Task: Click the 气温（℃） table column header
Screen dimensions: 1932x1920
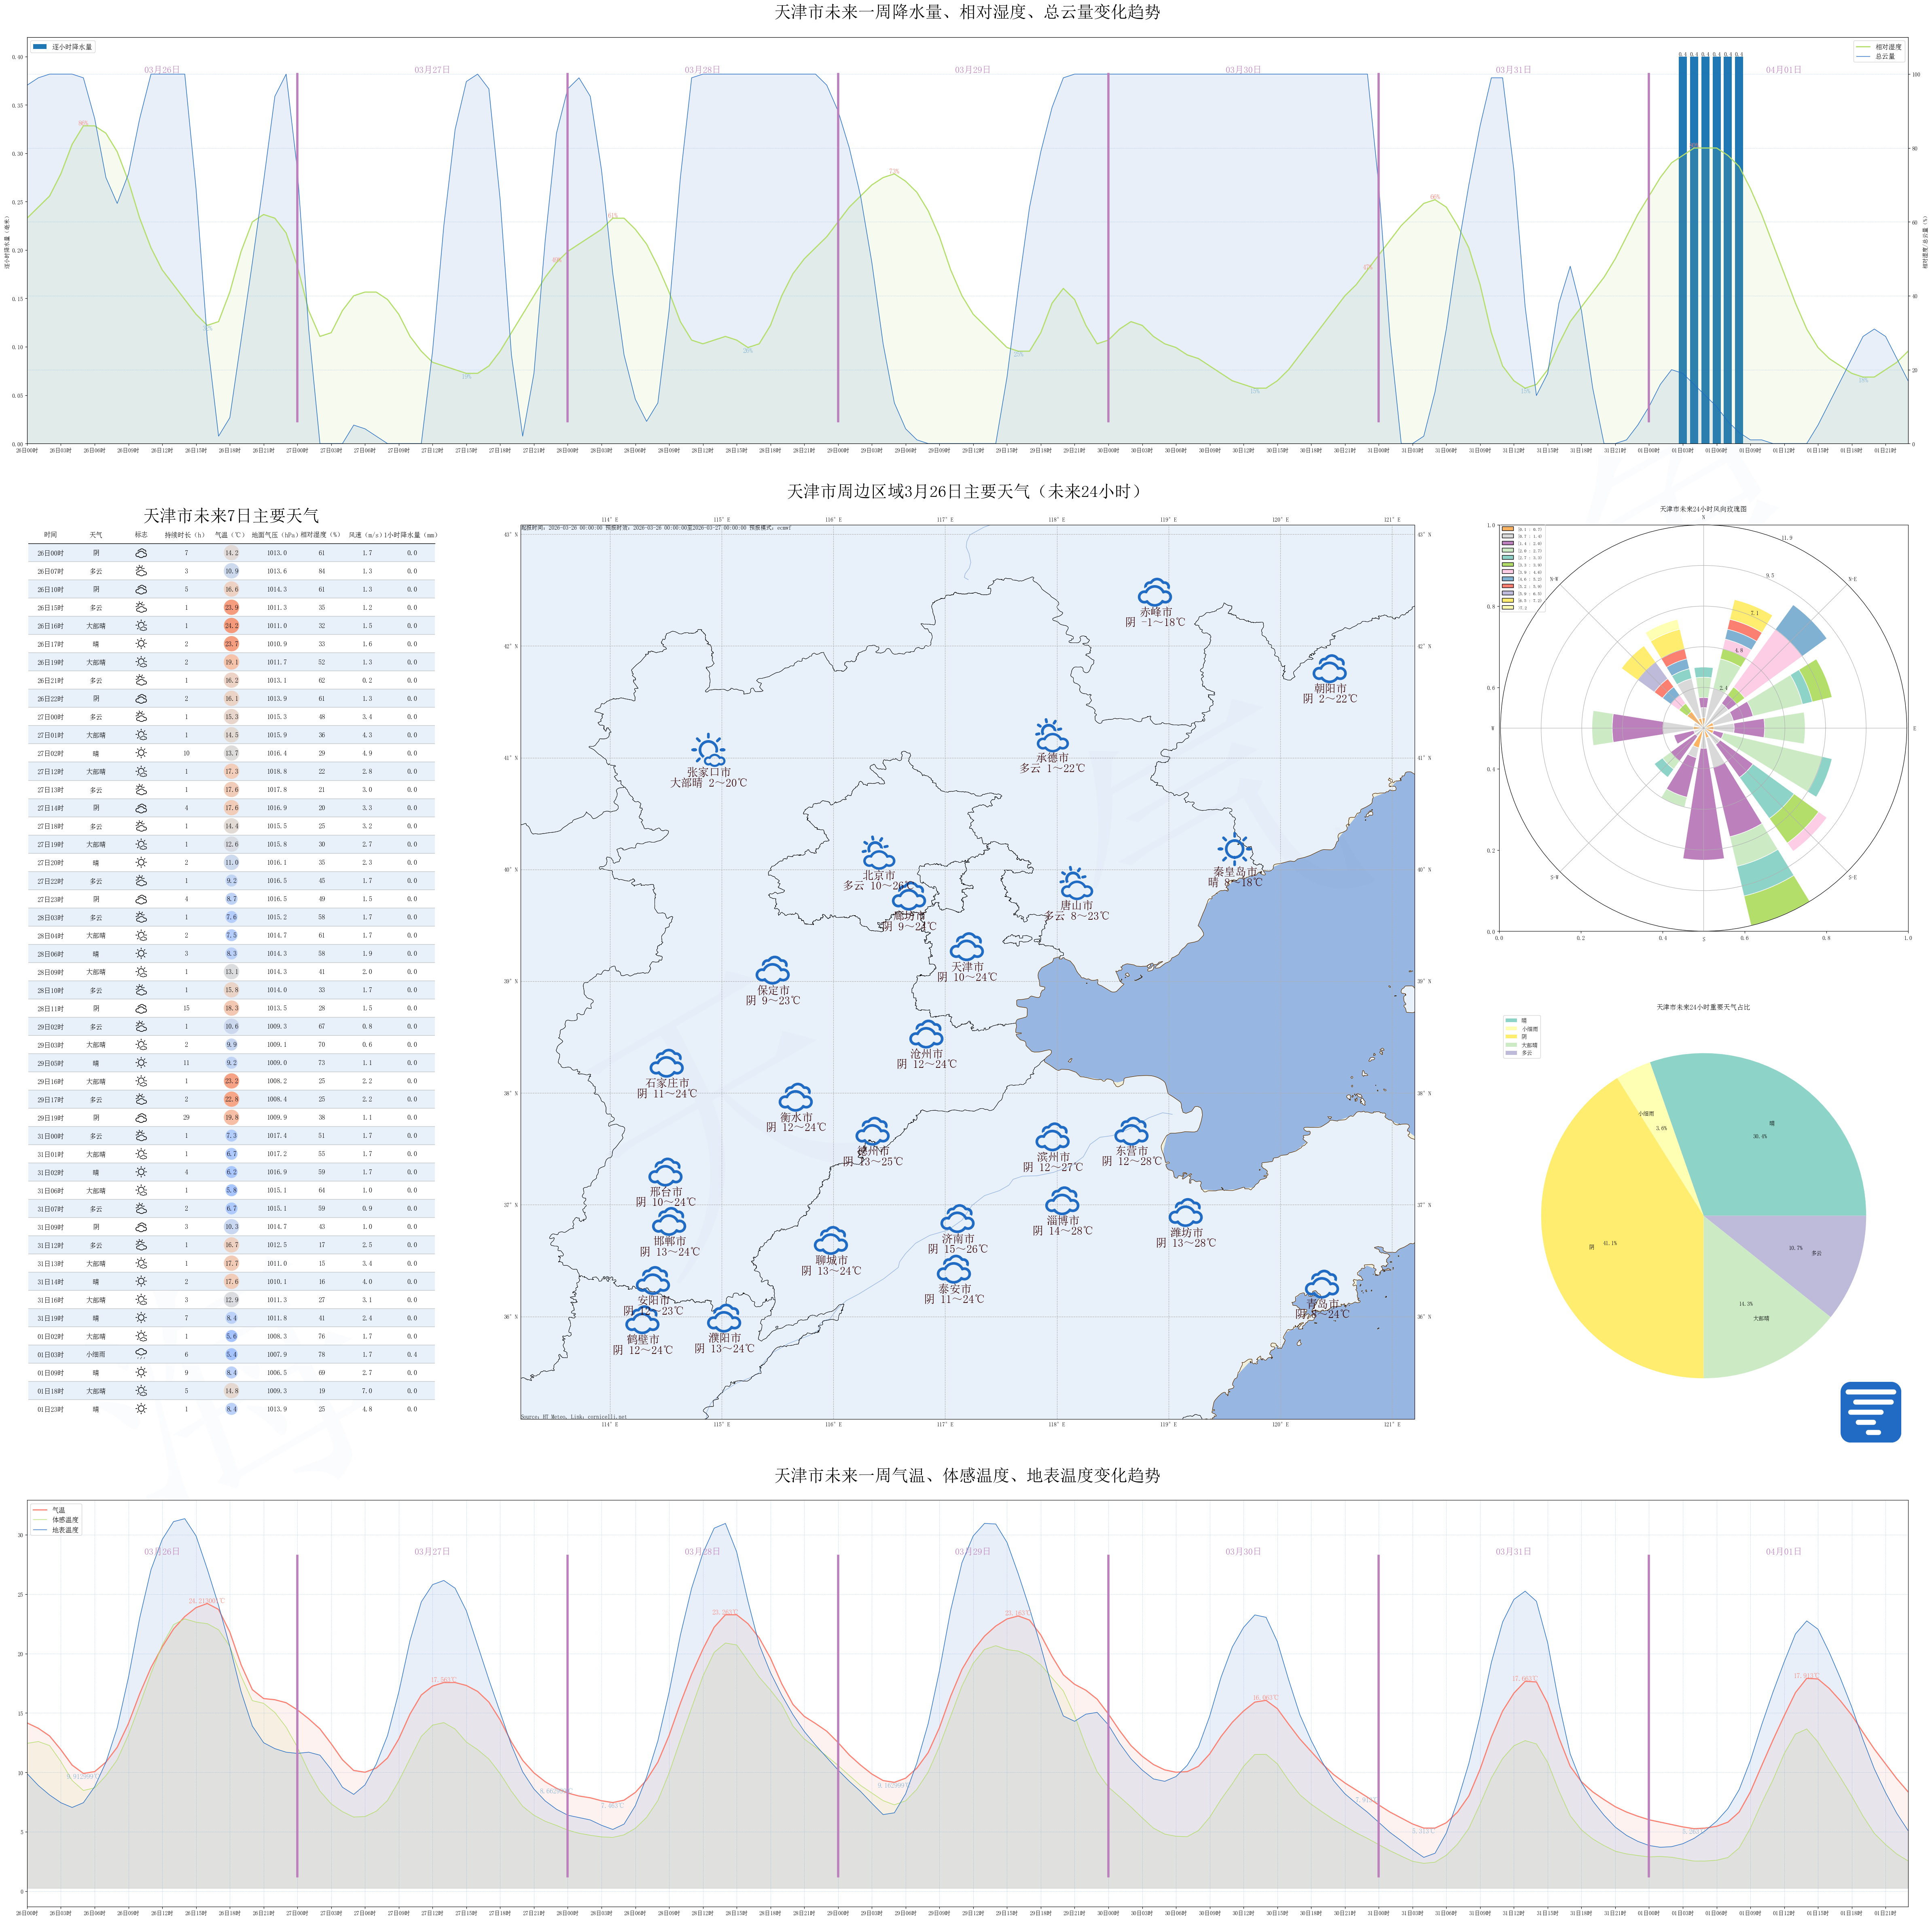Action: click(230, 535)
